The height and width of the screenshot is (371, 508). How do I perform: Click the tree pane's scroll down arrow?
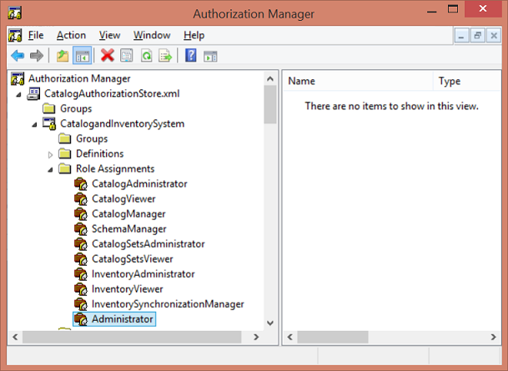click(269, 323)
